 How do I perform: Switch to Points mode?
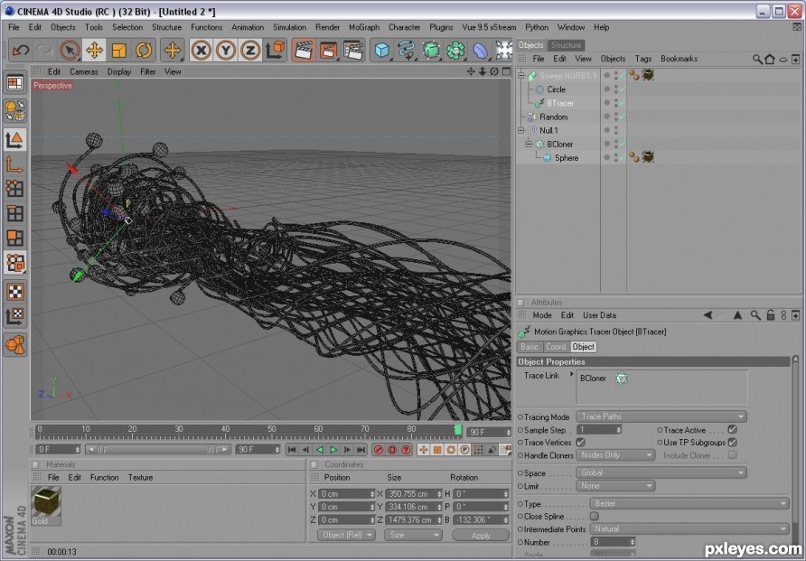click(x=14, y=189)
